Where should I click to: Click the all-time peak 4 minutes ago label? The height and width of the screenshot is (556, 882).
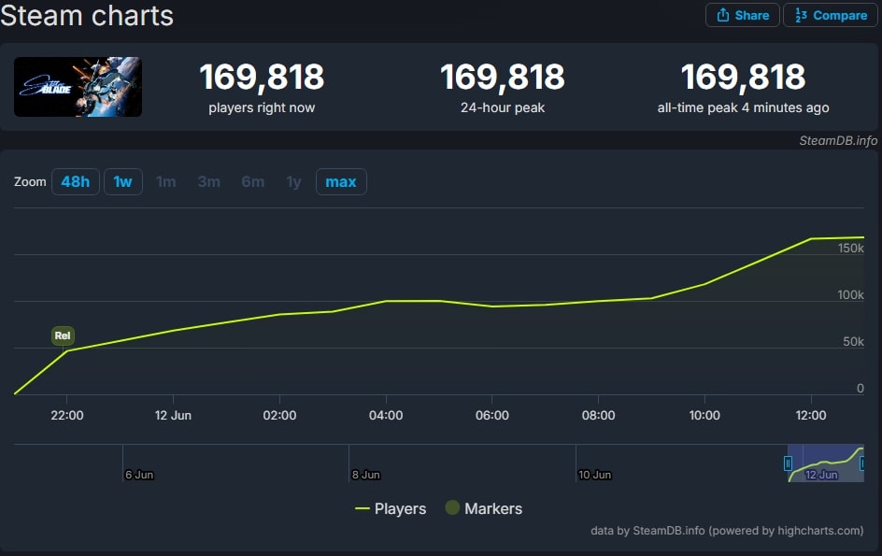(743, 107)
